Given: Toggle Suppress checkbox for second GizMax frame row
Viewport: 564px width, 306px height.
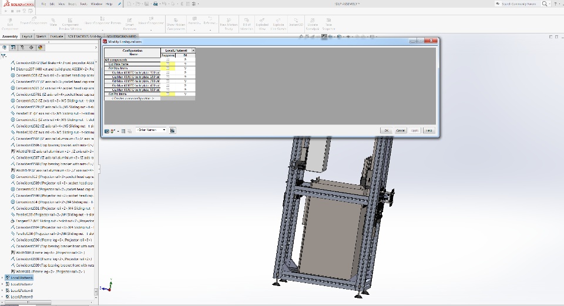Looking at the screenshot, I should point(167,68).
